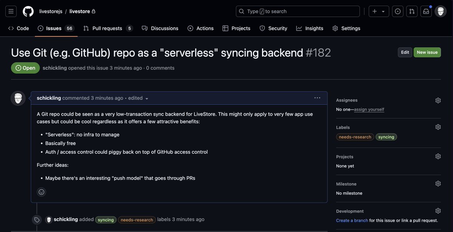Open the Development gear settings

pos(438,211)
